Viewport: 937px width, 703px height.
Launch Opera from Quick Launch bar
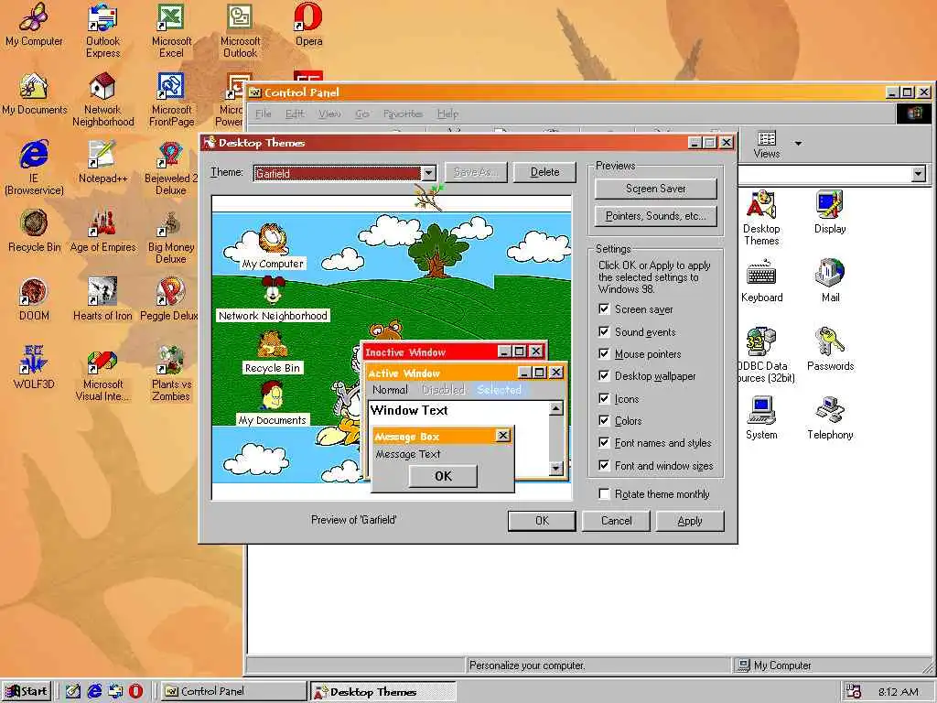(135, 691)
